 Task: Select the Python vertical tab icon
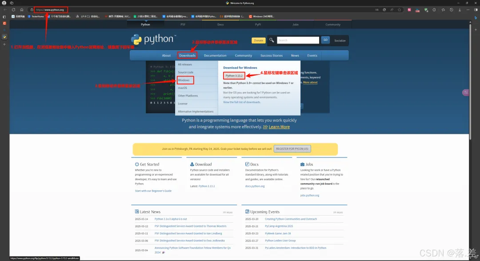click(4, 37)
